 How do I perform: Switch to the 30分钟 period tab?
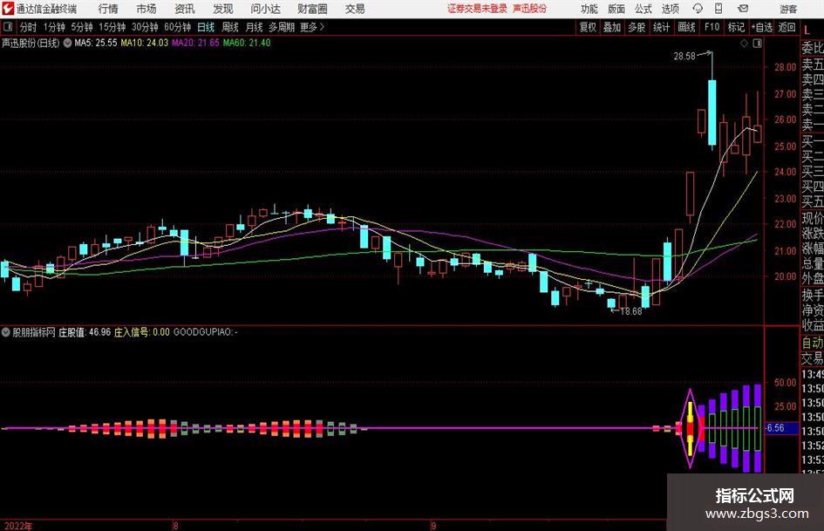(x=145, y=27)
